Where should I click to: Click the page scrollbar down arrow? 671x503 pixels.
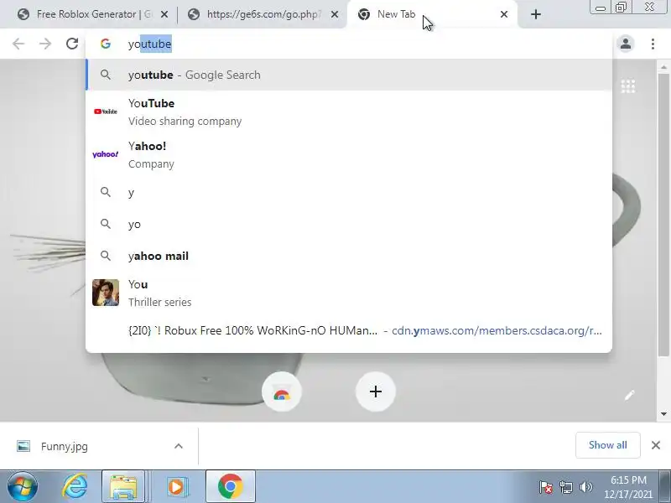tap(663, 414)
